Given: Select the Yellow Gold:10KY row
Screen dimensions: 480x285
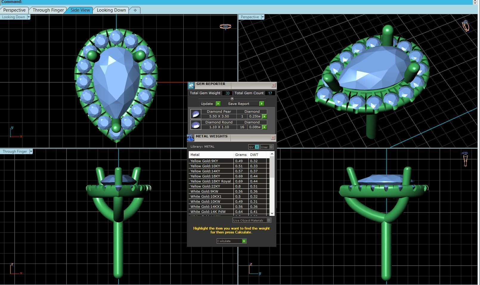Looking at the screenshot, I should click(x=229, y=166).
